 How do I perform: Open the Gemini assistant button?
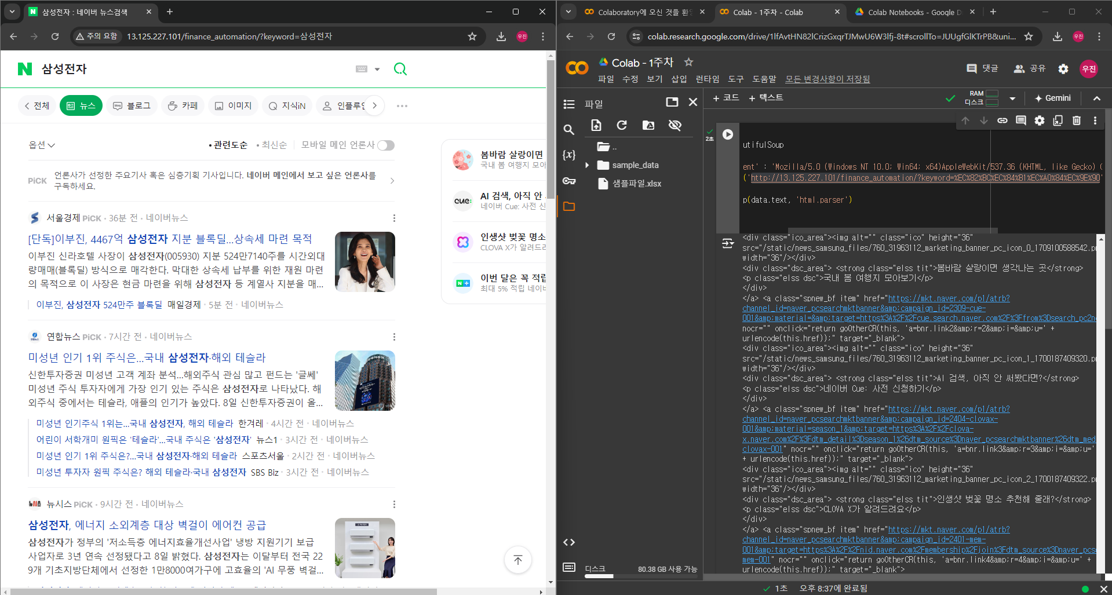1052,98
